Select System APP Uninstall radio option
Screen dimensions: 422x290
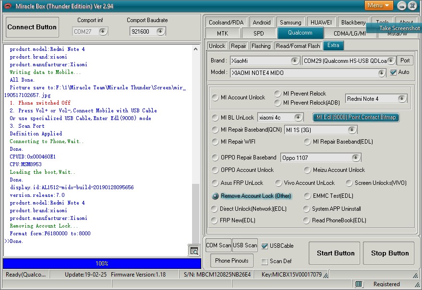(306, 209)
